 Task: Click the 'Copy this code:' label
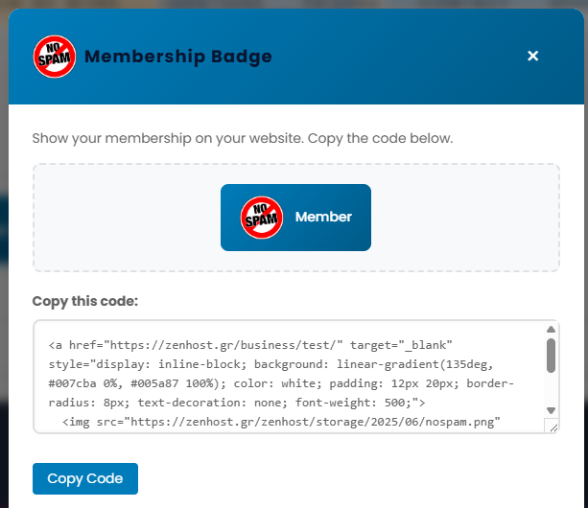(85, 301)
